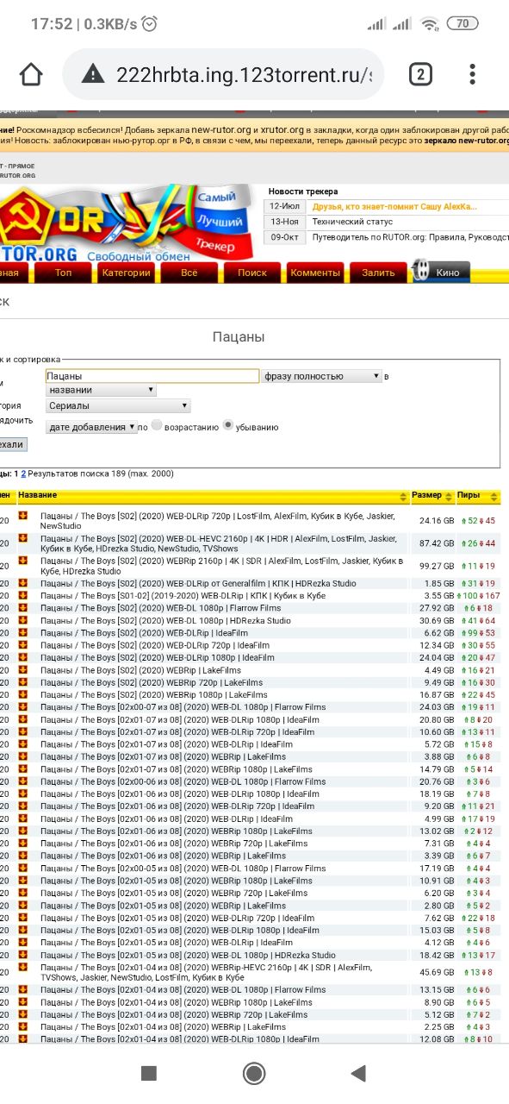Image resolution: width=509 pixels, height=1104 pixels.
Task: Download icon for 87.42 GB HEVC 2160p torrent
Action: tap(23, 539)
